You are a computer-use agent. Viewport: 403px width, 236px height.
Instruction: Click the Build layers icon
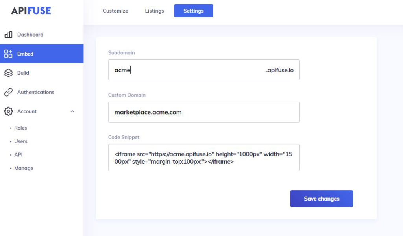pyautogui.click(x=9, y=72)
